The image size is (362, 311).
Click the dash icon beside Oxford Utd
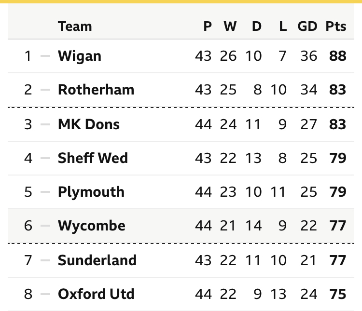point(45,294)
